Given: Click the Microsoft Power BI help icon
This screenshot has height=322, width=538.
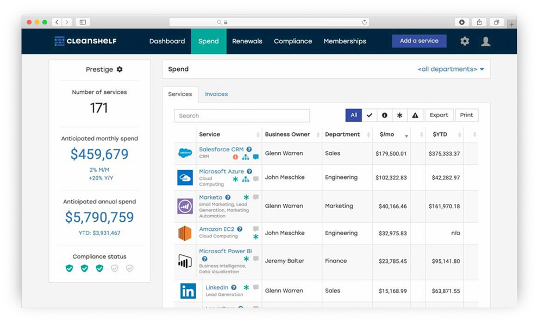Looking at the screenshot, I should (x=204, y=259).
